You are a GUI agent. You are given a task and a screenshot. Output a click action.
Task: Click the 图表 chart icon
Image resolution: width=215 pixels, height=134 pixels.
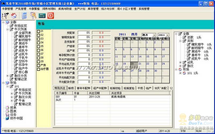coord(8,111)
